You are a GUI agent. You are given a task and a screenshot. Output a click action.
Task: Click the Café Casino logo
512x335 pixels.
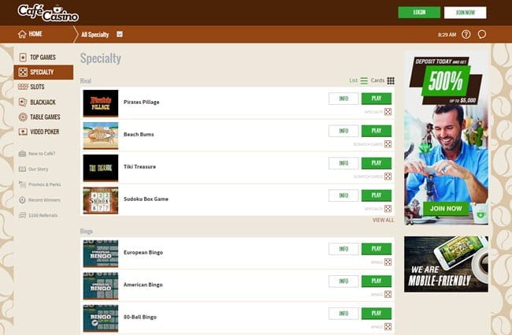click(x=48, y=13)
